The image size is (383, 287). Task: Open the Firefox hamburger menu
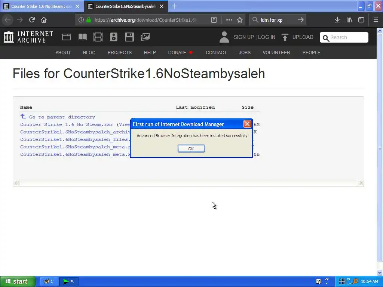tap(376, 20)
